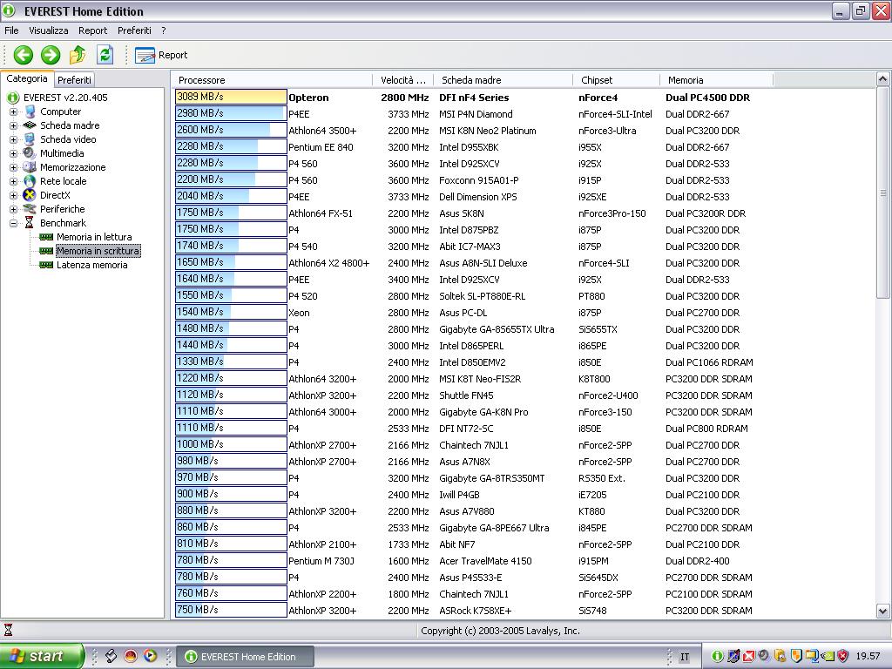Sort by the Memoria column header
The height and width of the screenshot is (669, 892).
(717, 80)
